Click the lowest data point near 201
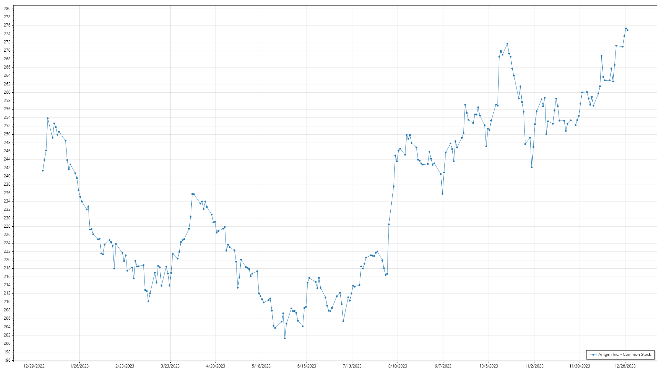Image resolution: width=662 pixels, height=372 pixels. (285, 339)
